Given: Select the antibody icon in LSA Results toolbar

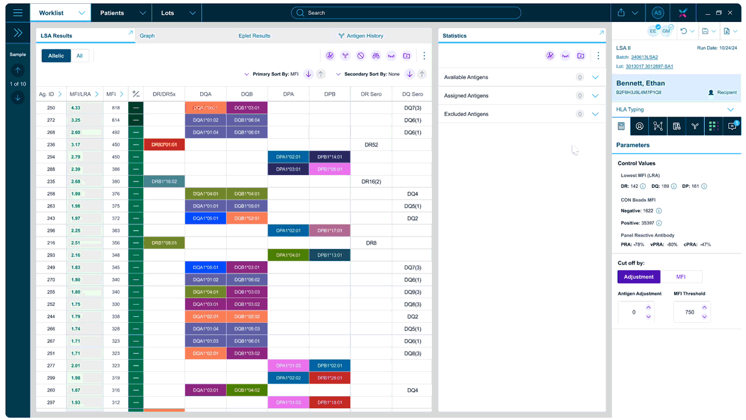Looking at the screenshot, I should coord(346,56).
